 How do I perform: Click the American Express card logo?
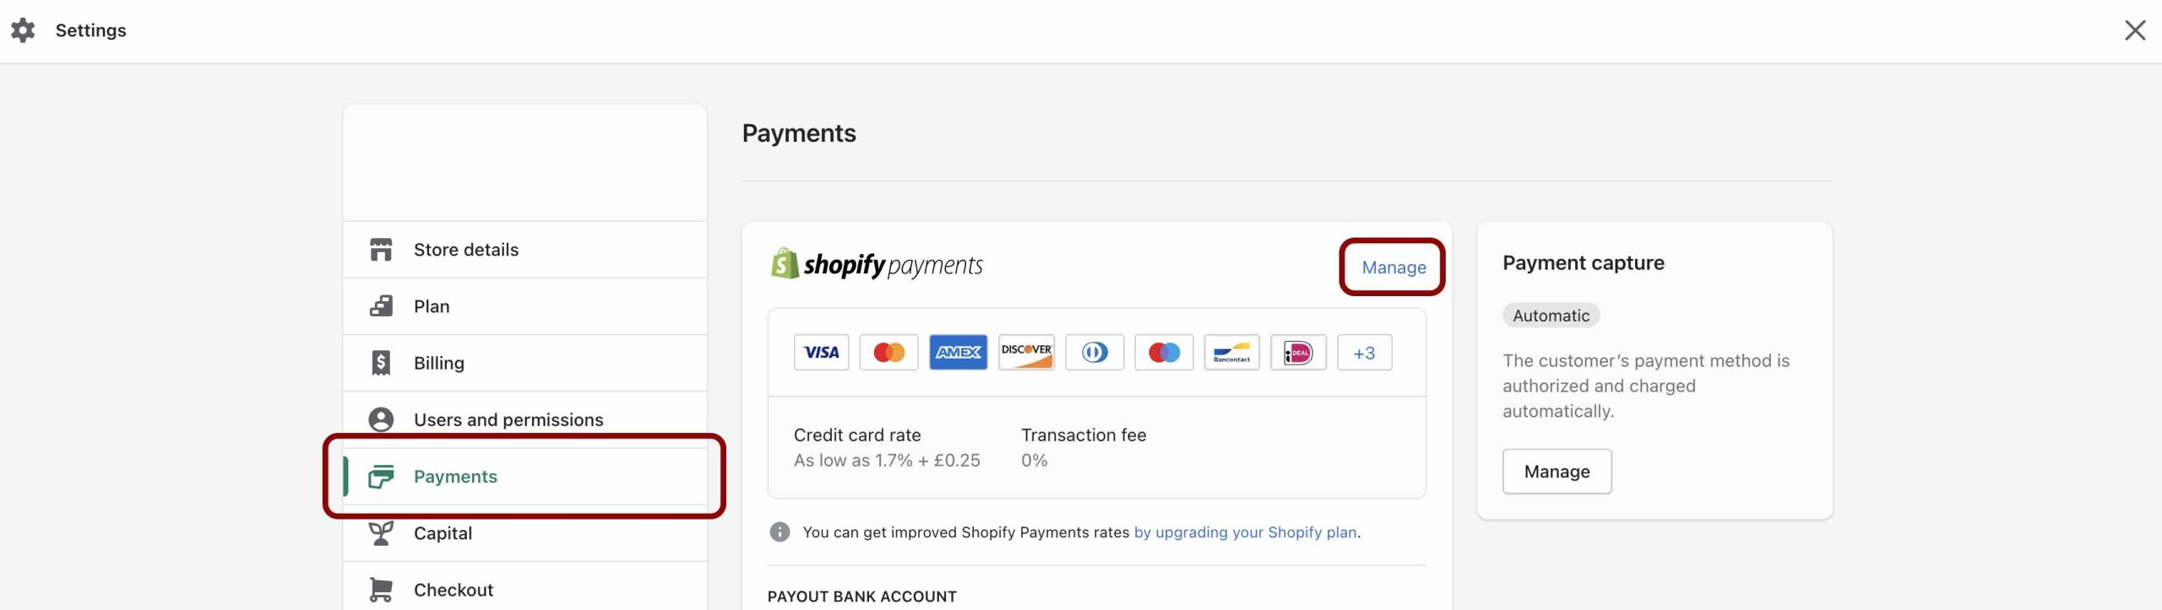pos(958,353)
